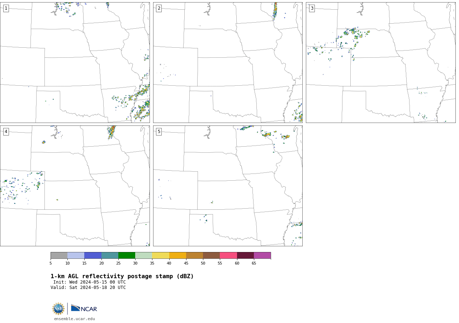Click the colorbar tick label 35
The image size is (459, 323).
152,263
